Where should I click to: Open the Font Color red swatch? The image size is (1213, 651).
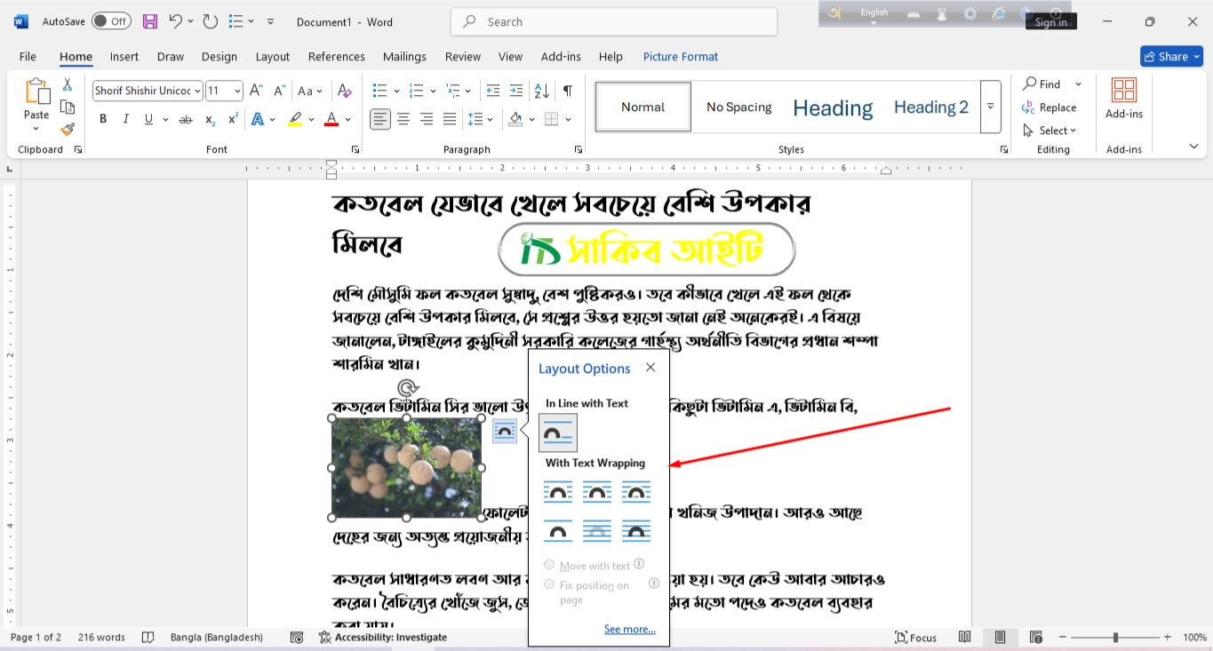click(x=331, y=119)
